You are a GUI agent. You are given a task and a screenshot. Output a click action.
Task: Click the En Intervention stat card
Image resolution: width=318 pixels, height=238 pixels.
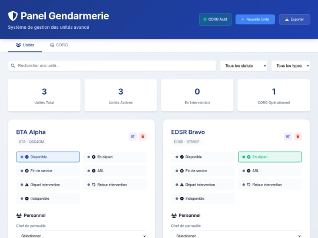pos(197,95)
